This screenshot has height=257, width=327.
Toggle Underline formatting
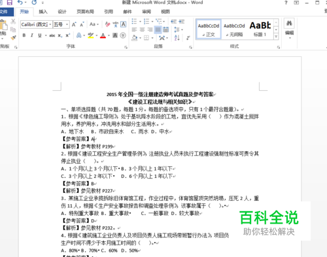pyautogui.click(x=40, y=35)
